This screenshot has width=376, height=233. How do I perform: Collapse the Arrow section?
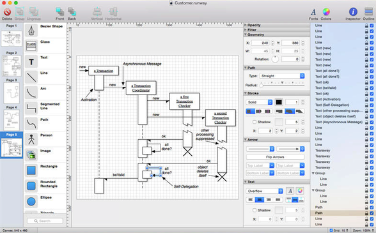pos(246,139)
